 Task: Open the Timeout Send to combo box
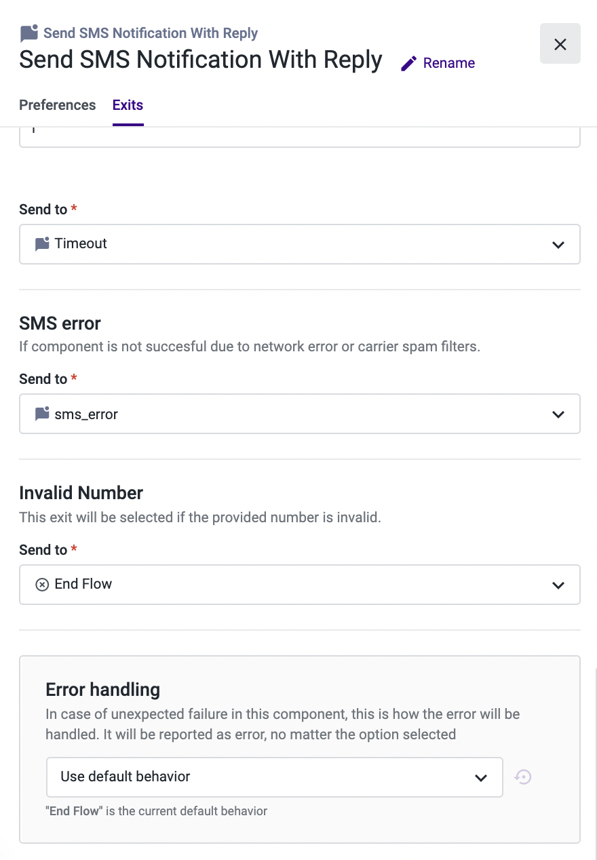point(300,244)
